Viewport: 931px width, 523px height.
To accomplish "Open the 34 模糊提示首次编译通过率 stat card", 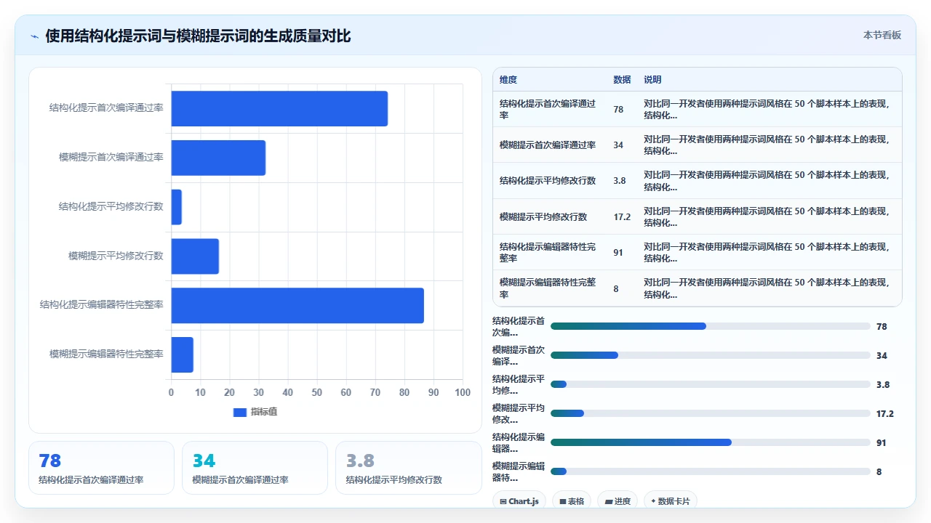I will (x=255, y=468).
